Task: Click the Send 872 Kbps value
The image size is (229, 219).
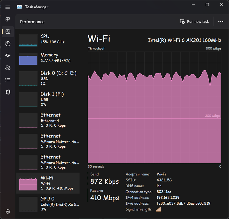Action: 104,181
